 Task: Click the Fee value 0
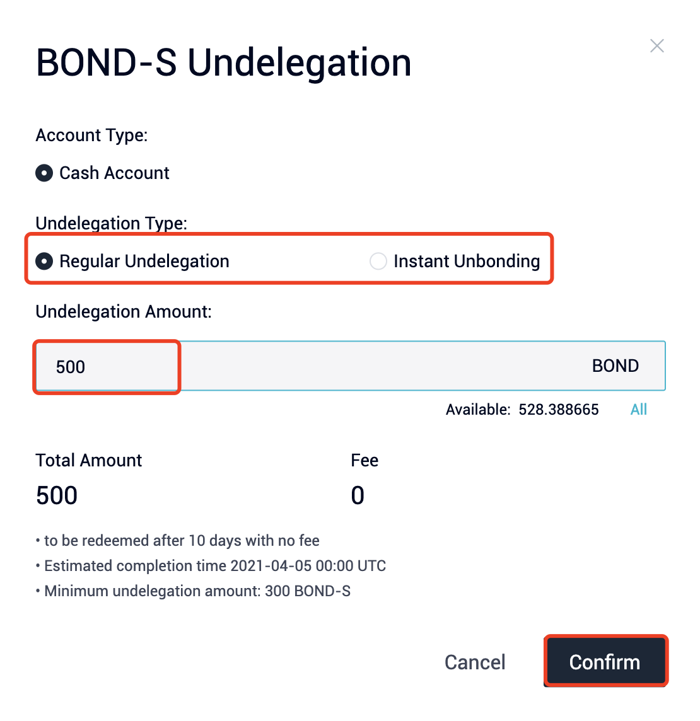click(358, 495)
